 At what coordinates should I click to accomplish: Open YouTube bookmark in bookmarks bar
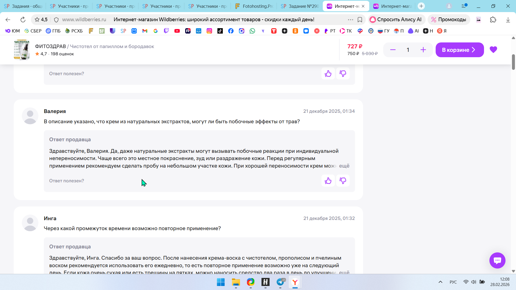tap(177, 31)
